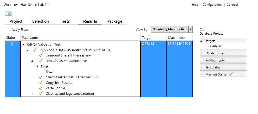
Task: Expand the Test Status filter
Action: 201,67
